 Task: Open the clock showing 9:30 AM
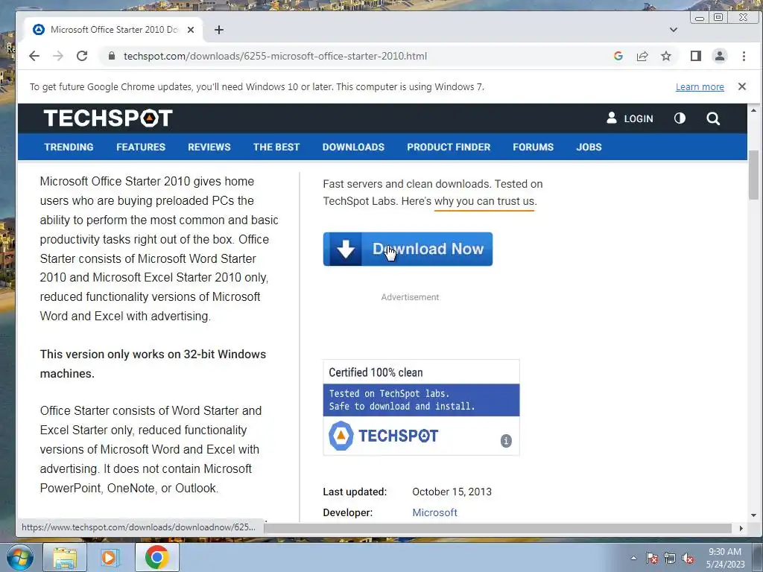(725, 558)
